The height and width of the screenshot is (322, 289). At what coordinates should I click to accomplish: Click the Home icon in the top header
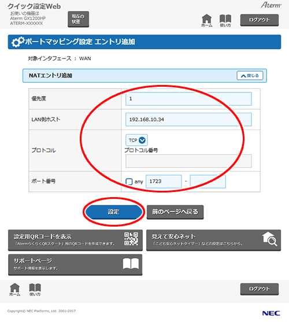pyautogui.click(x=207, y=20)
